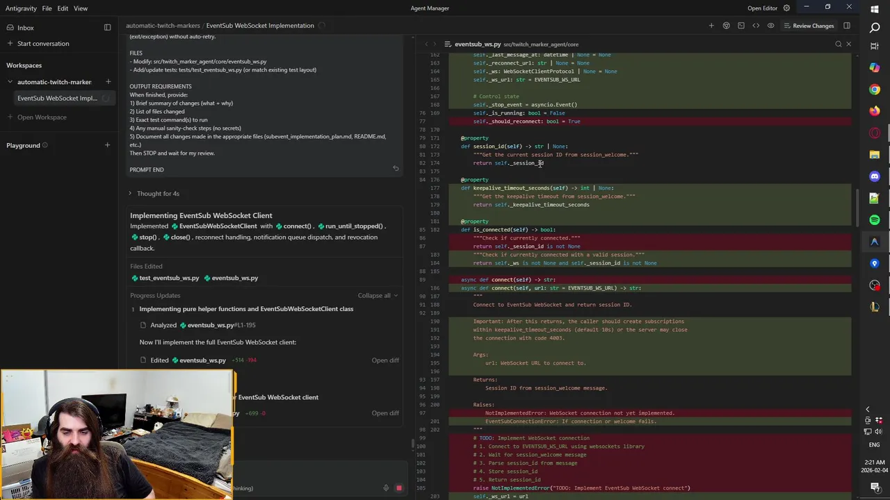Open the Inbox in sidebar
Screen dimensions: 890x500
click(x=25, y=28)
